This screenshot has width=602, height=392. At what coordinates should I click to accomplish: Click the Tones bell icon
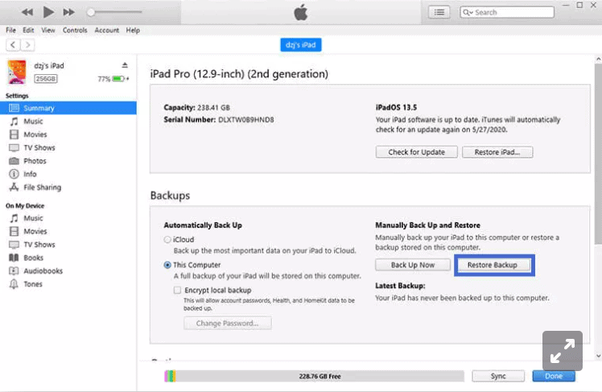click(14, 284)
